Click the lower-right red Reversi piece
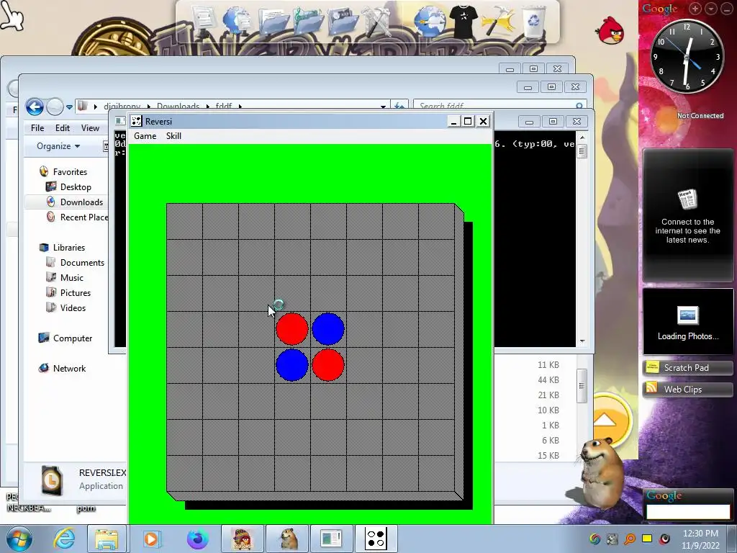 pos(328,365)
